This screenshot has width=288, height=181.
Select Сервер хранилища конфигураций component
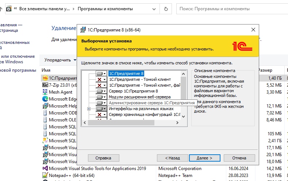145,114
